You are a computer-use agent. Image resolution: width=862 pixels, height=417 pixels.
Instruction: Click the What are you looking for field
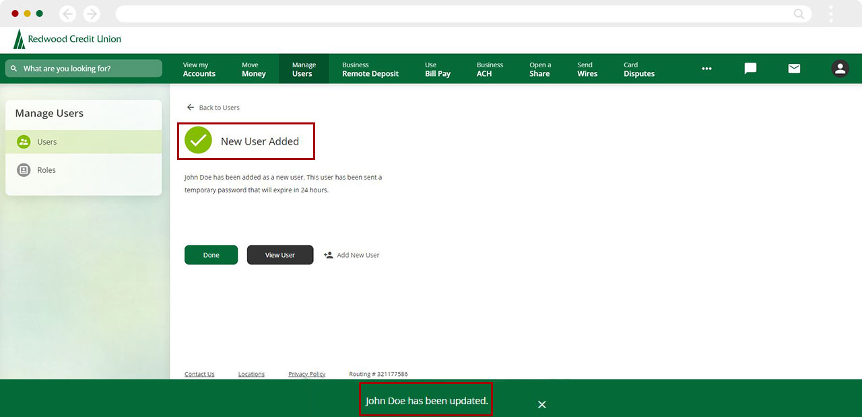tap(83, 69)
